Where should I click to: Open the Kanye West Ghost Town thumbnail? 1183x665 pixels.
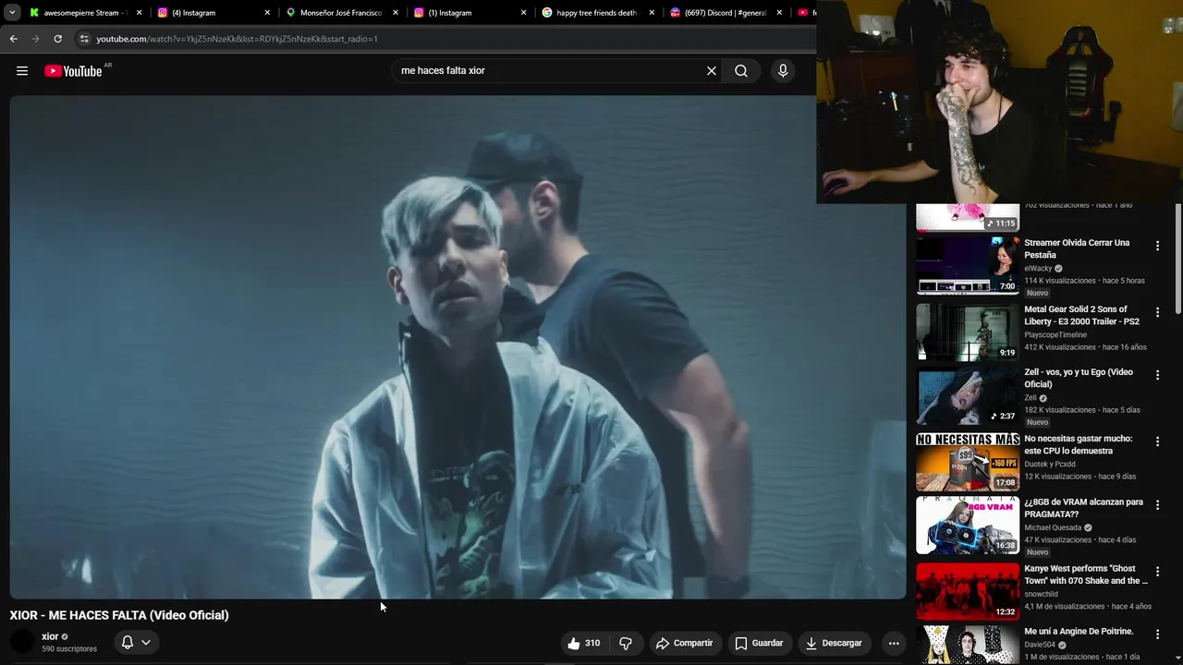[968, 591]
